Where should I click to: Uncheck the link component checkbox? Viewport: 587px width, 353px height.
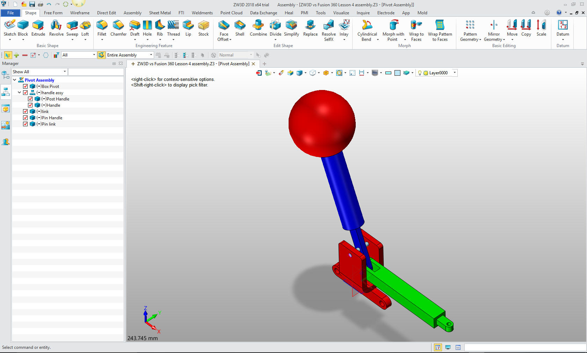tap(25, 111)
